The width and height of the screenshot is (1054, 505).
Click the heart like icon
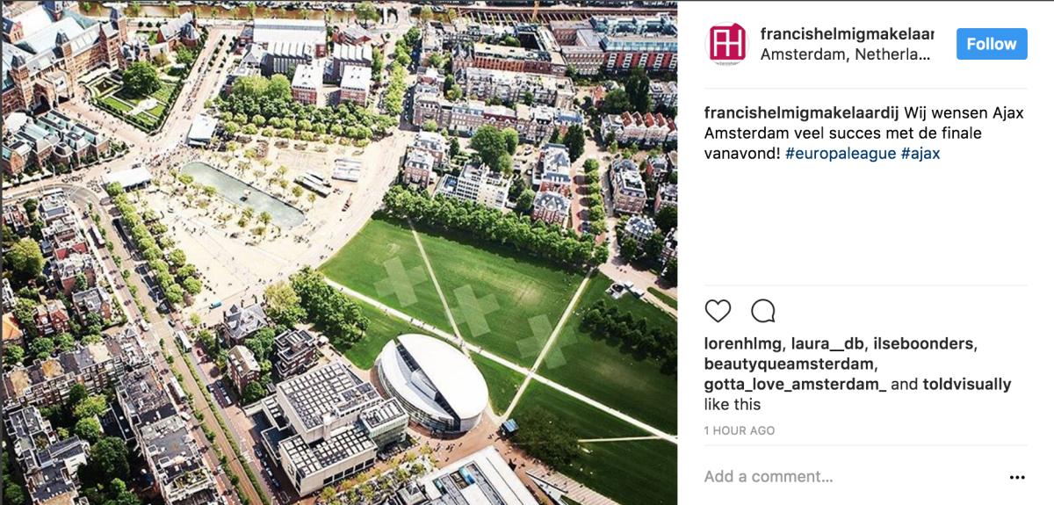(x=718, y=311)
